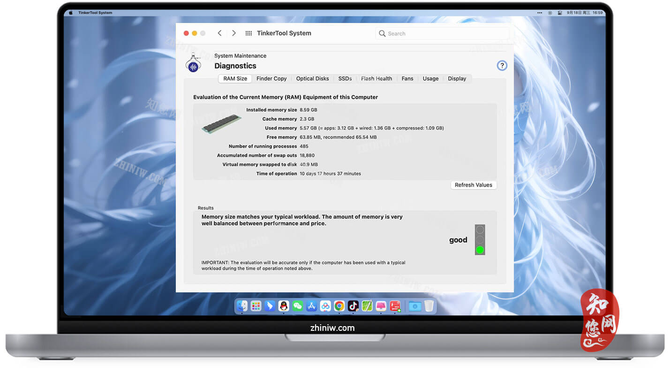670x374 pixels.
Task: Open the Apple menu
Action: 71,13
